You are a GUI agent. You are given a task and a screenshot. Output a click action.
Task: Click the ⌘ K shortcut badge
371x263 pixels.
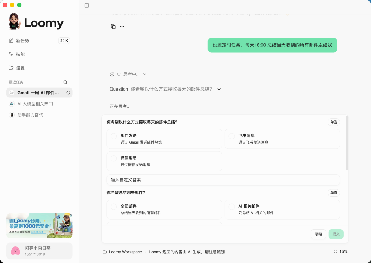pos(64,41)
